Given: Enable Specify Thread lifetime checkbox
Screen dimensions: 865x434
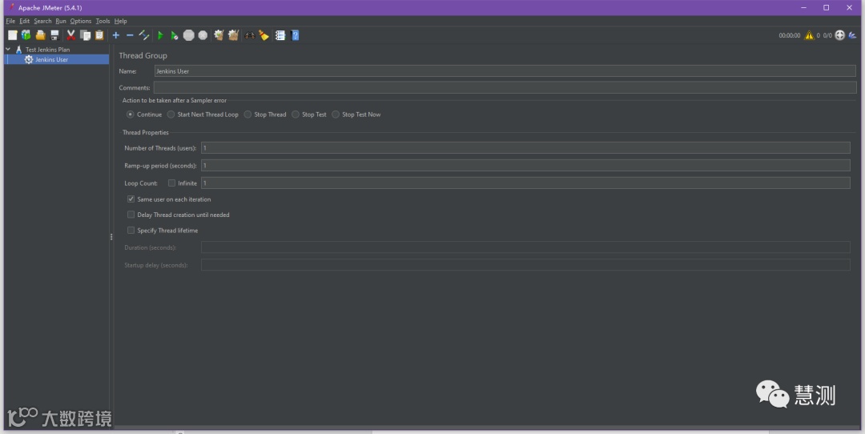Looking at the screenshot, I should (x=131, y=231).
